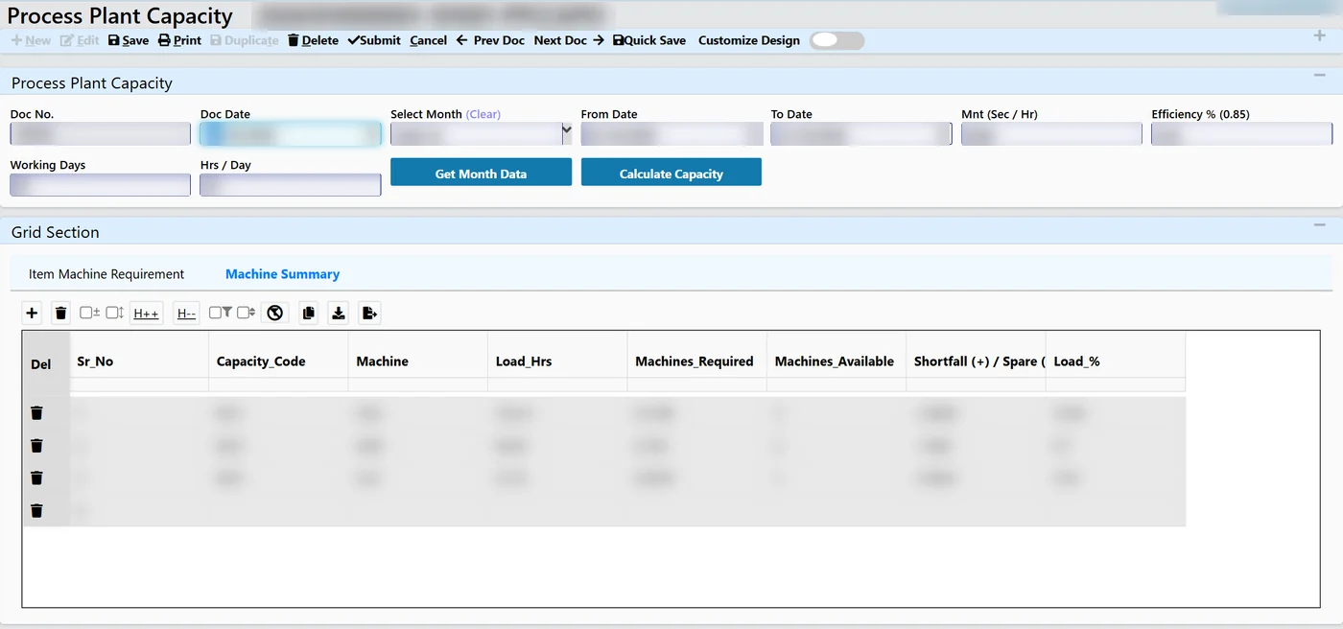Click the copy grid icon
Image resolution: width=1343 pixels, height=629 pixels.
click(309, 313)
